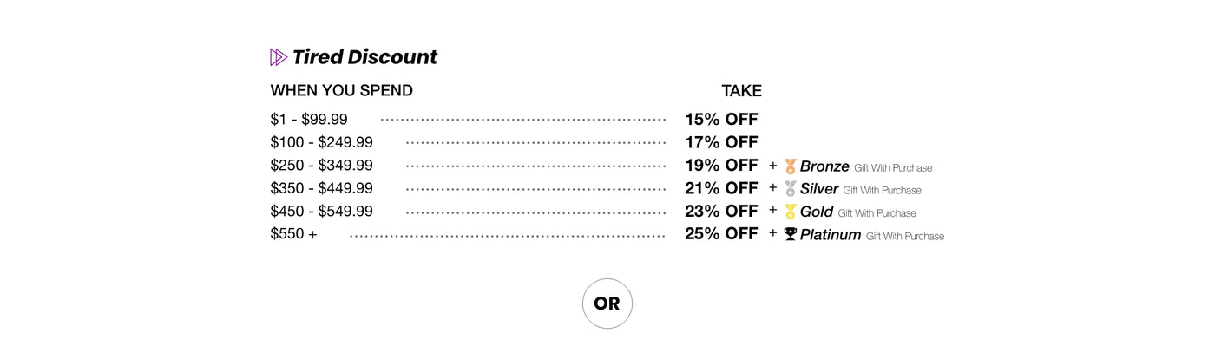Click the gold medal icon
This screenshot has width=1215, height=359.
pyautogui.click(x=790, y=212)
